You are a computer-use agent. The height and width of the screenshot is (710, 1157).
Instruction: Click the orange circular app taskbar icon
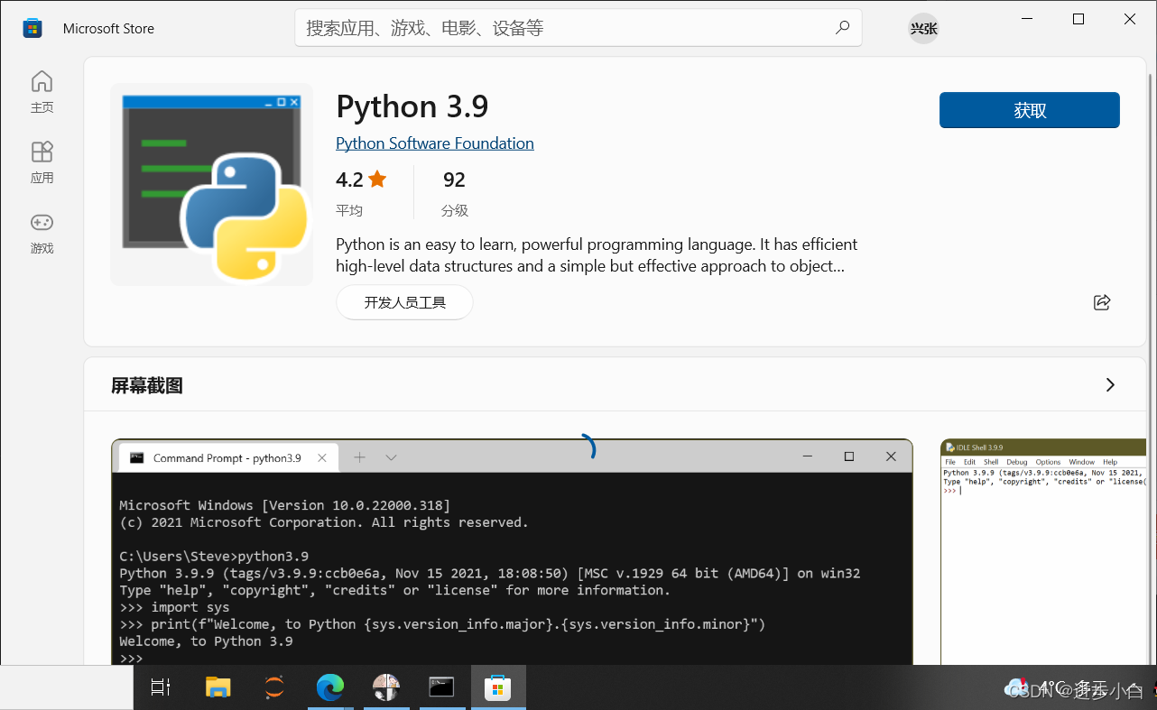pos(274,687)
